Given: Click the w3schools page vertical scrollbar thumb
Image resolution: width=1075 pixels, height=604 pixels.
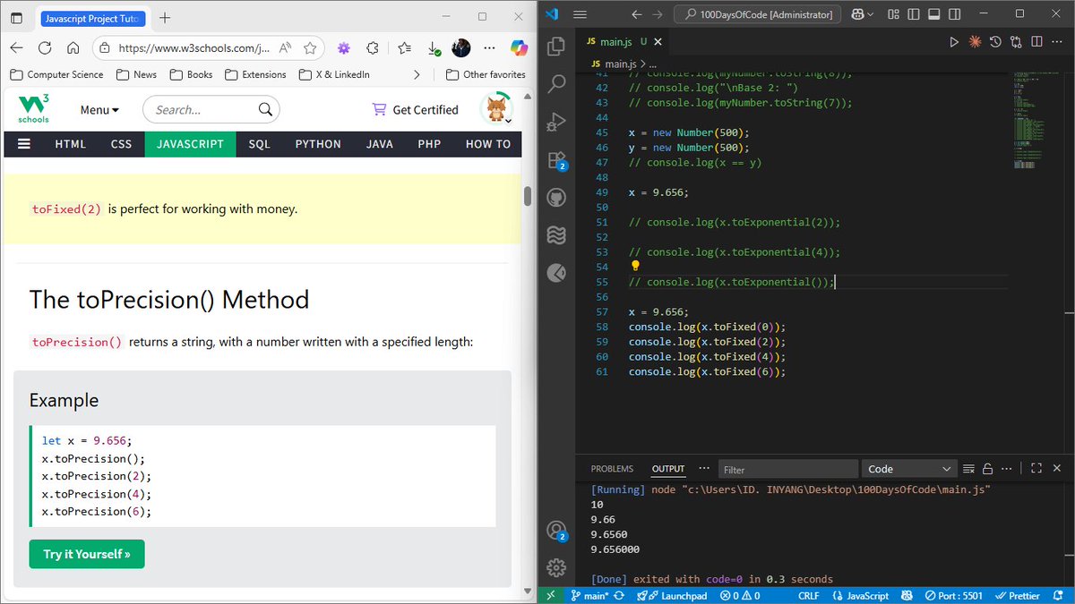Looking at the screenshot, I should coord(528,196).
